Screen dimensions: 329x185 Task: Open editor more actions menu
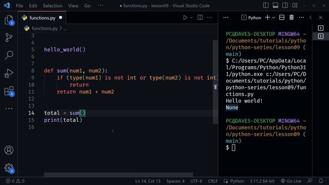coord(209,17)
